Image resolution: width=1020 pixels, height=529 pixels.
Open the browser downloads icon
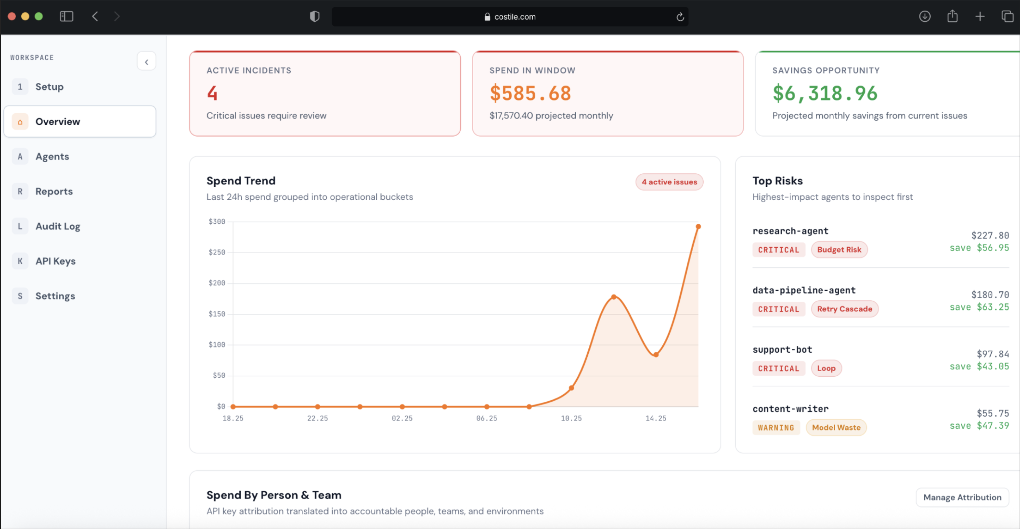(x=925, y=16)
